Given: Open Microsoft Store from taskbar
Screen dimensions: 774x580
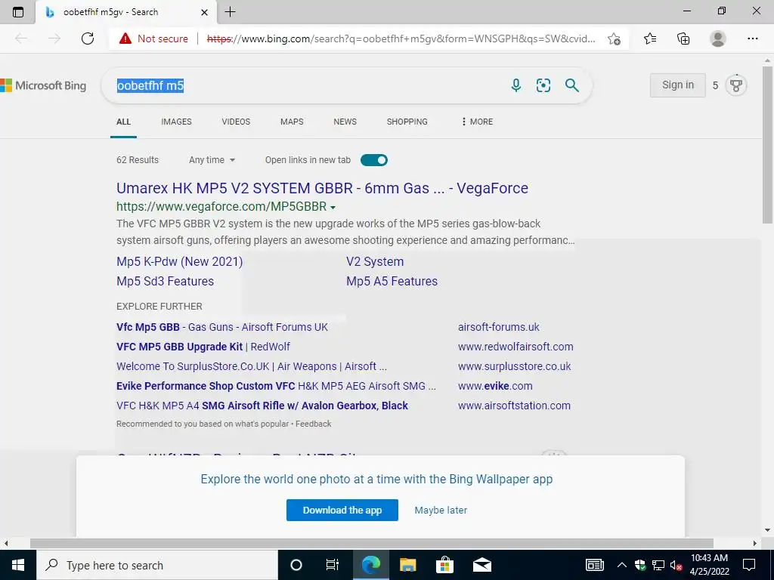Looking at the screenshot, I should coord(444,565).
